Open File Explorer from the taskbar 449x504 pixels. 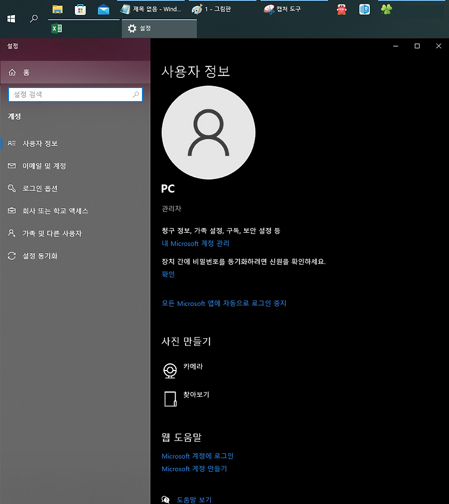tap(57, 10)
